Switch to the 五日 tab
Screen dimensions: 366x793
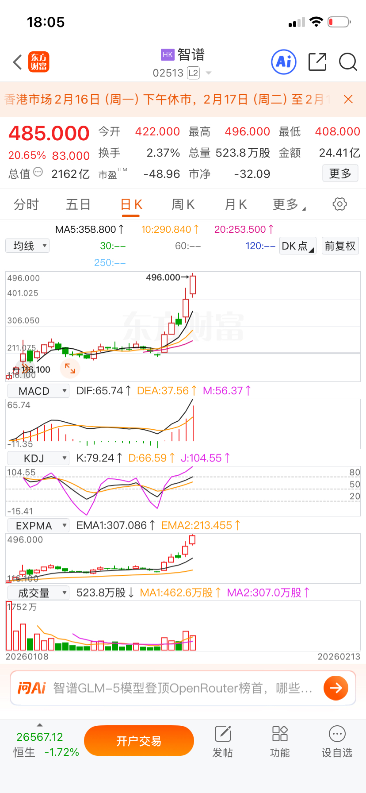click(78, 204)
